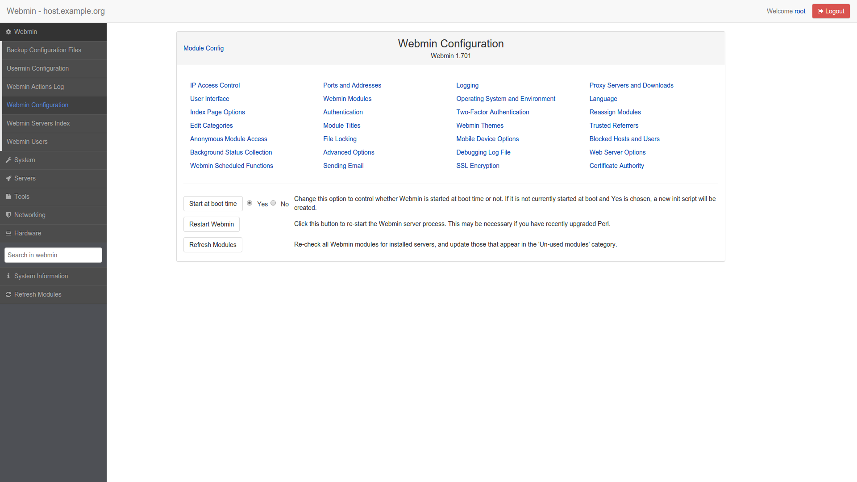This screenshot has width=857, height=482.
Task: Select Webmin Configuration in sidebar
Action: click(x=54, y=105)
